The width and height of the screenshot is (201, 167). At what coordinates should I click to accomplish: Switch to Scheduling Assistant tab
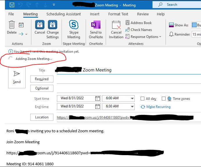[x=64, y=14]
